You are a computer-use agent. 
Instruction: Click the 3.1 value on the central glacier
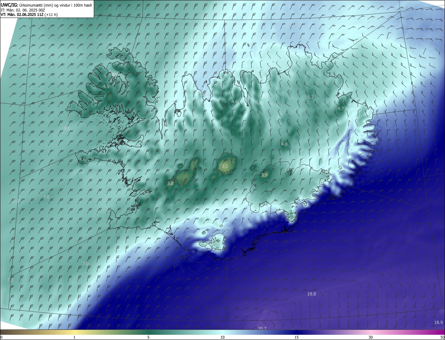click(x=225, y=166)
